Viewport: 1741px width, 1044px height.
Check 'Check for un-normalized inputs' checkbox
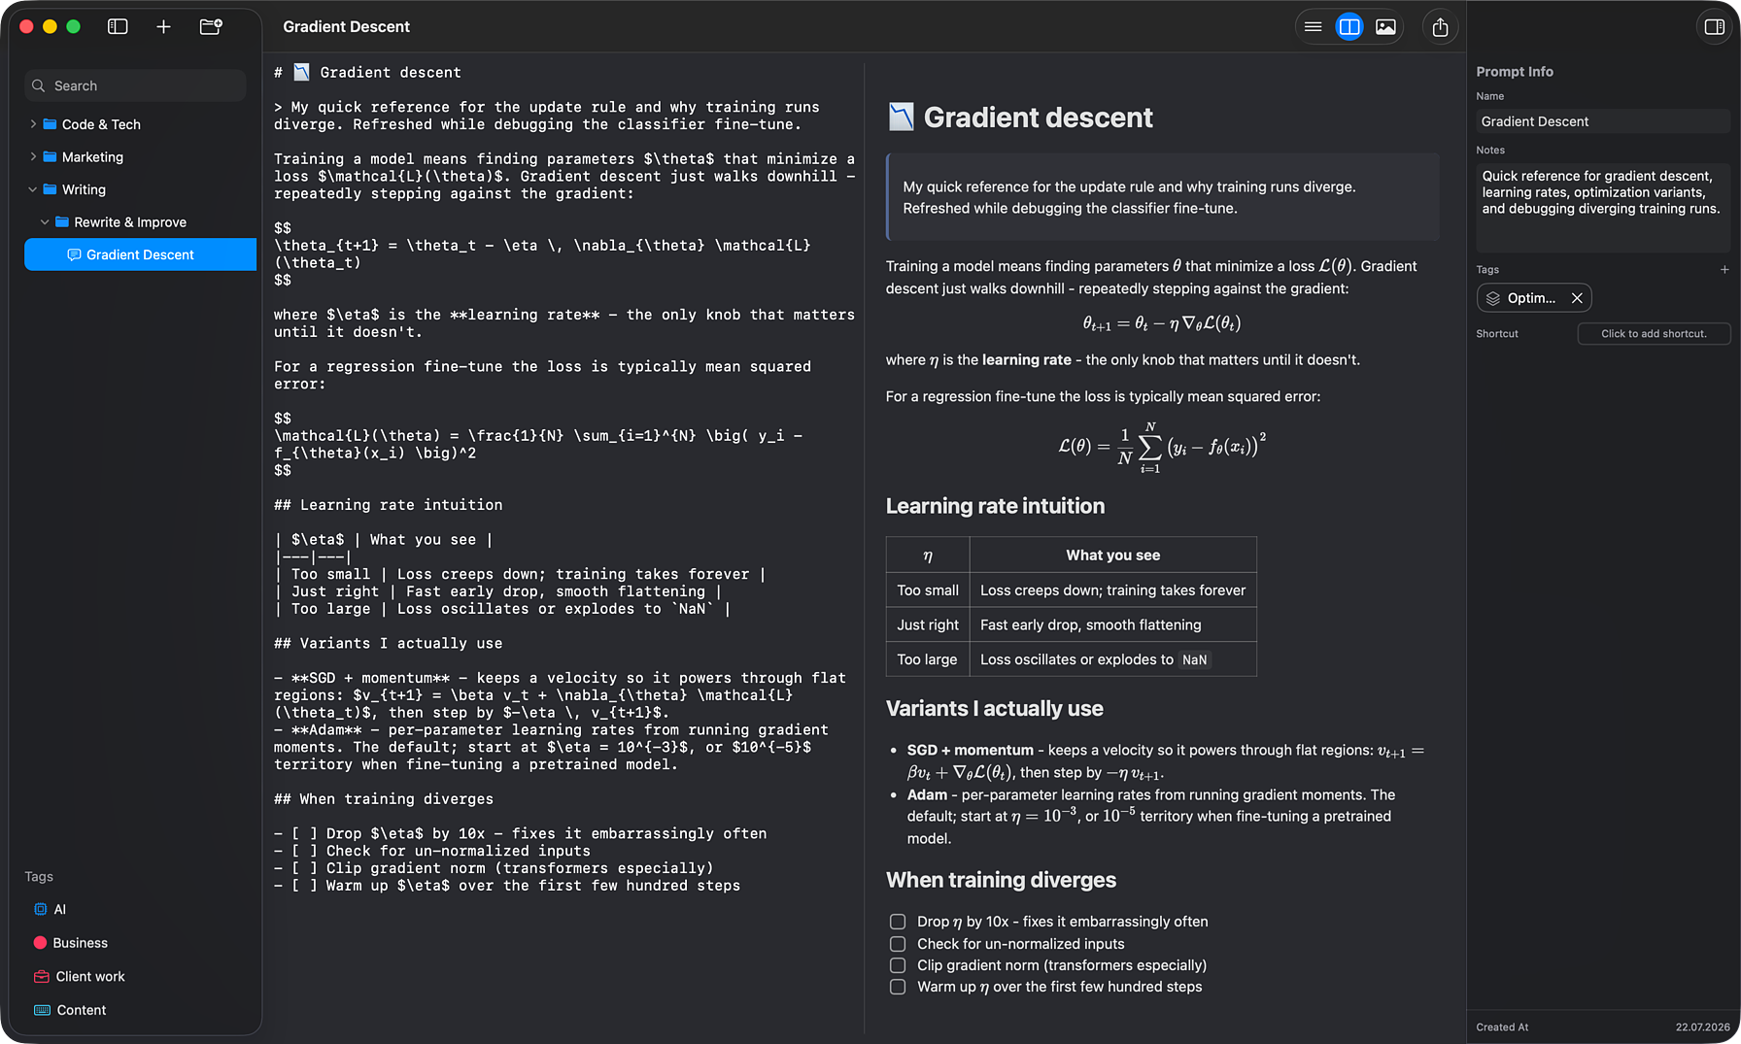click(898, 944)
